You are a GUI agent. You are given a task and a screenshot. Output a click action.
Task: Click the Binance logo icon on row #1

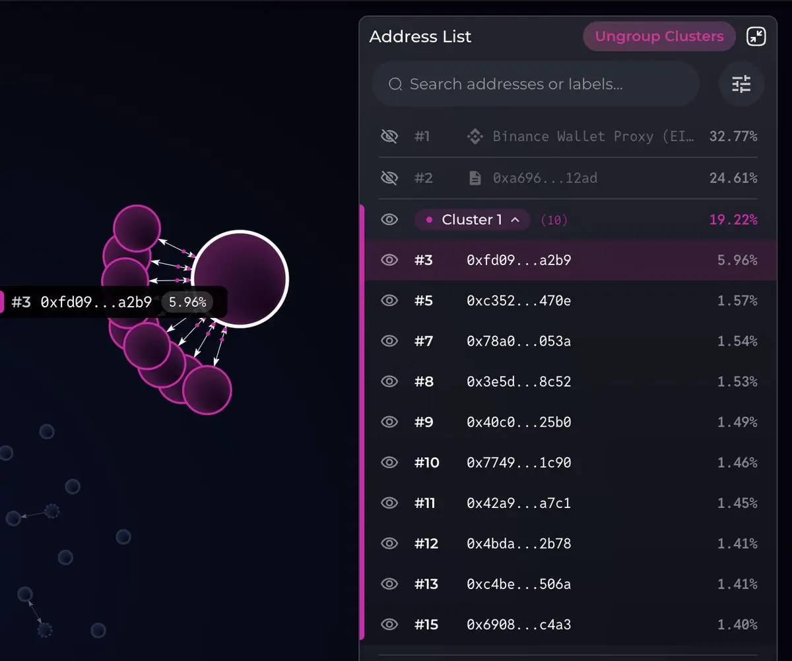pyautogui.click(x=475, y=137)
